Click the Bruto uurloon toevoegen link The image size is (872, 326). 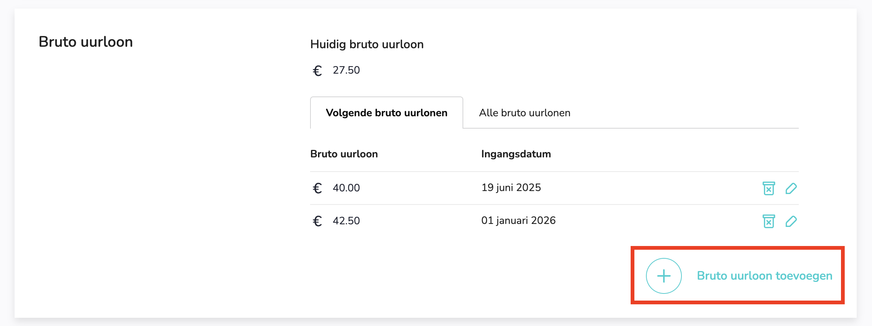(x=764, y=276)
